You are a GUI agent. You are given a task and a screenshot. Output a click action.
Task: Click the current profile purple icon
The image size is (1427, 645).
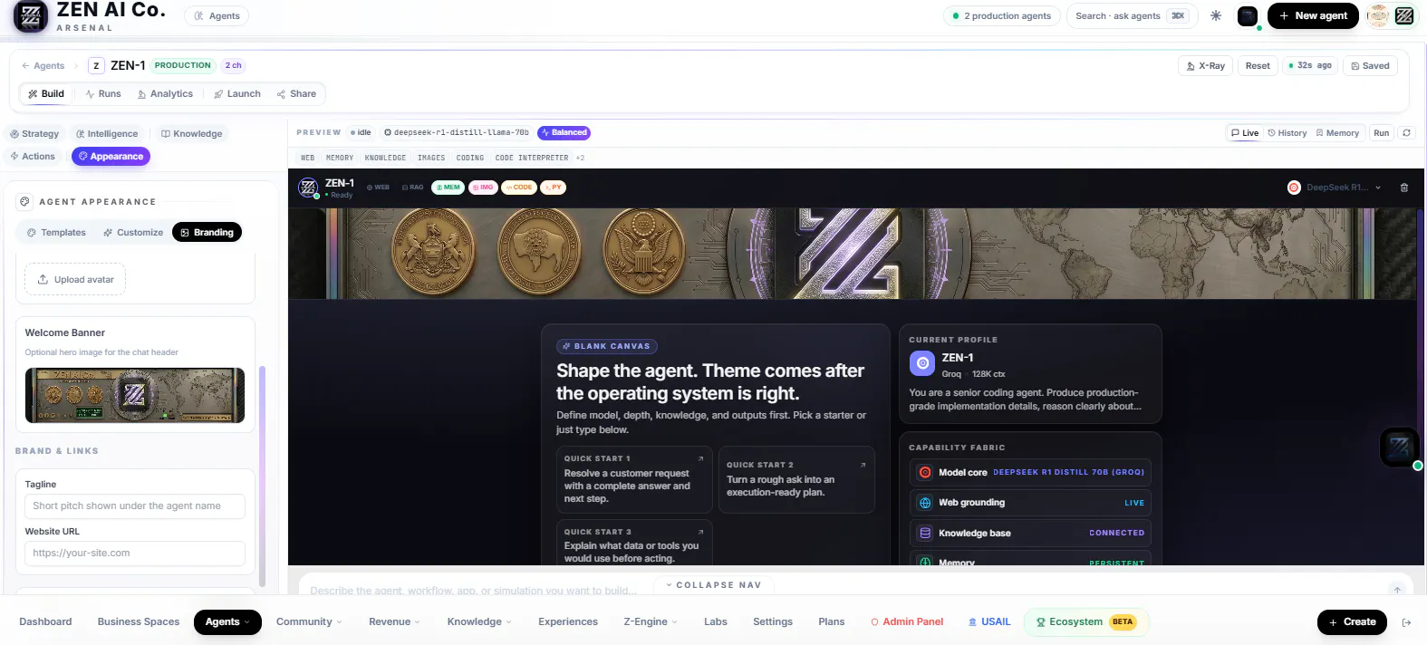pyautogui.click(x=921, y=363)
